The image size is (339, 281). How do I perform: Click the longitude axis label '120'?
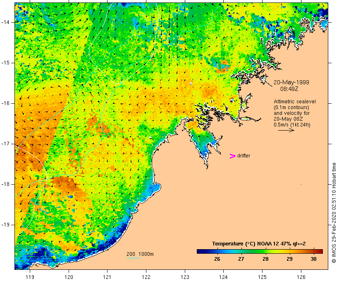point(69,277)
